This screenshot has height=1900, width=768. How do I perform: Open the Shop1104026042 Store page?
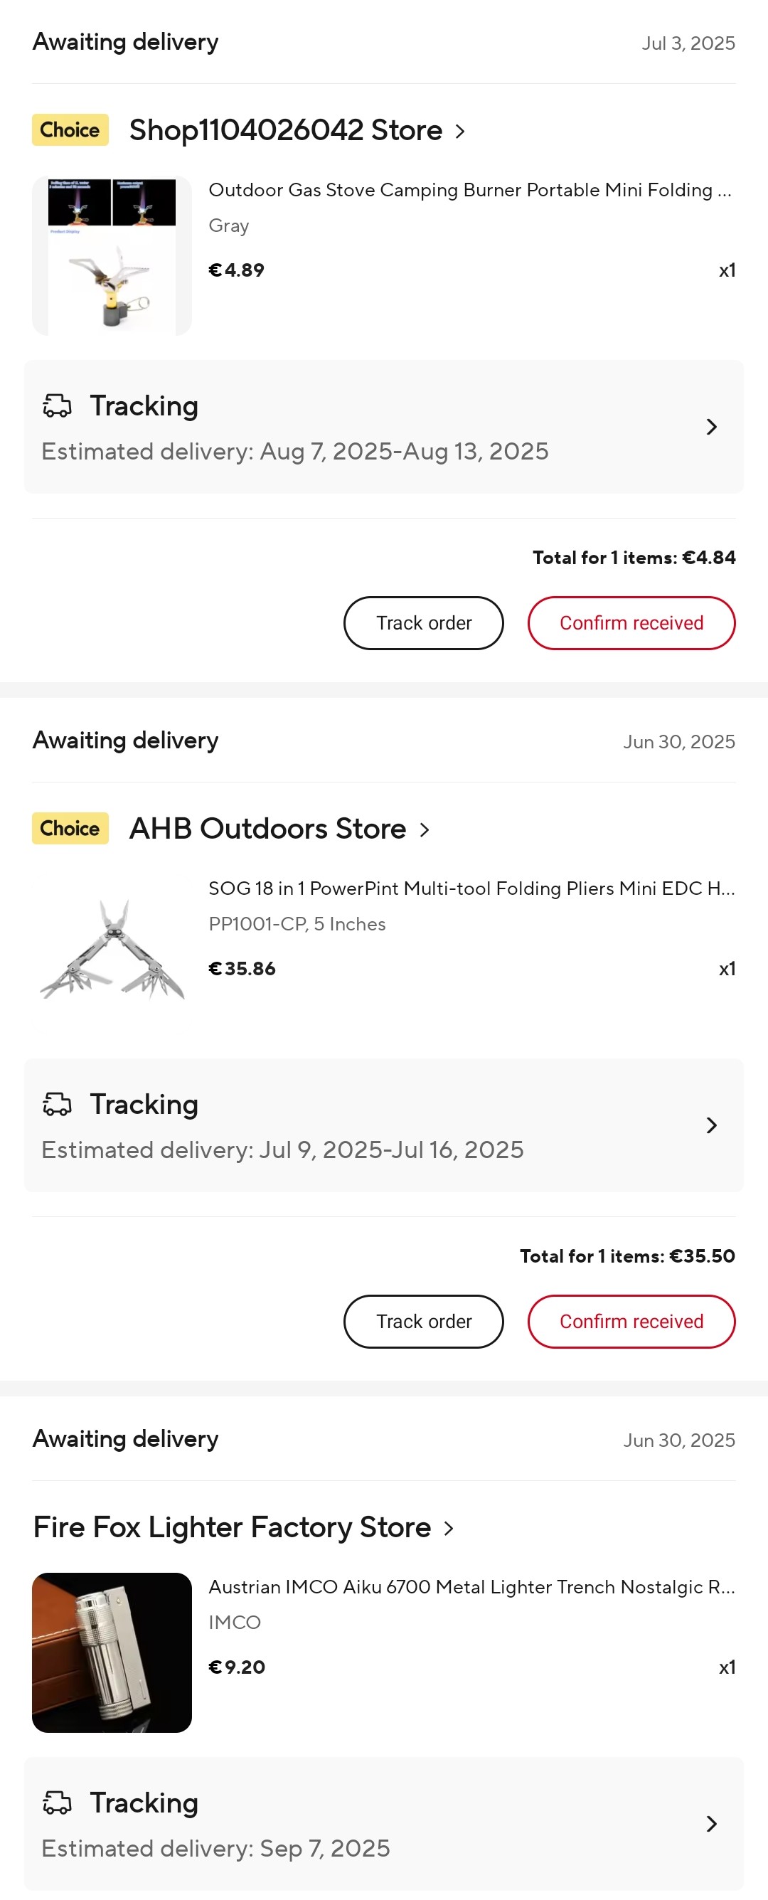click(x=297, y=131)
